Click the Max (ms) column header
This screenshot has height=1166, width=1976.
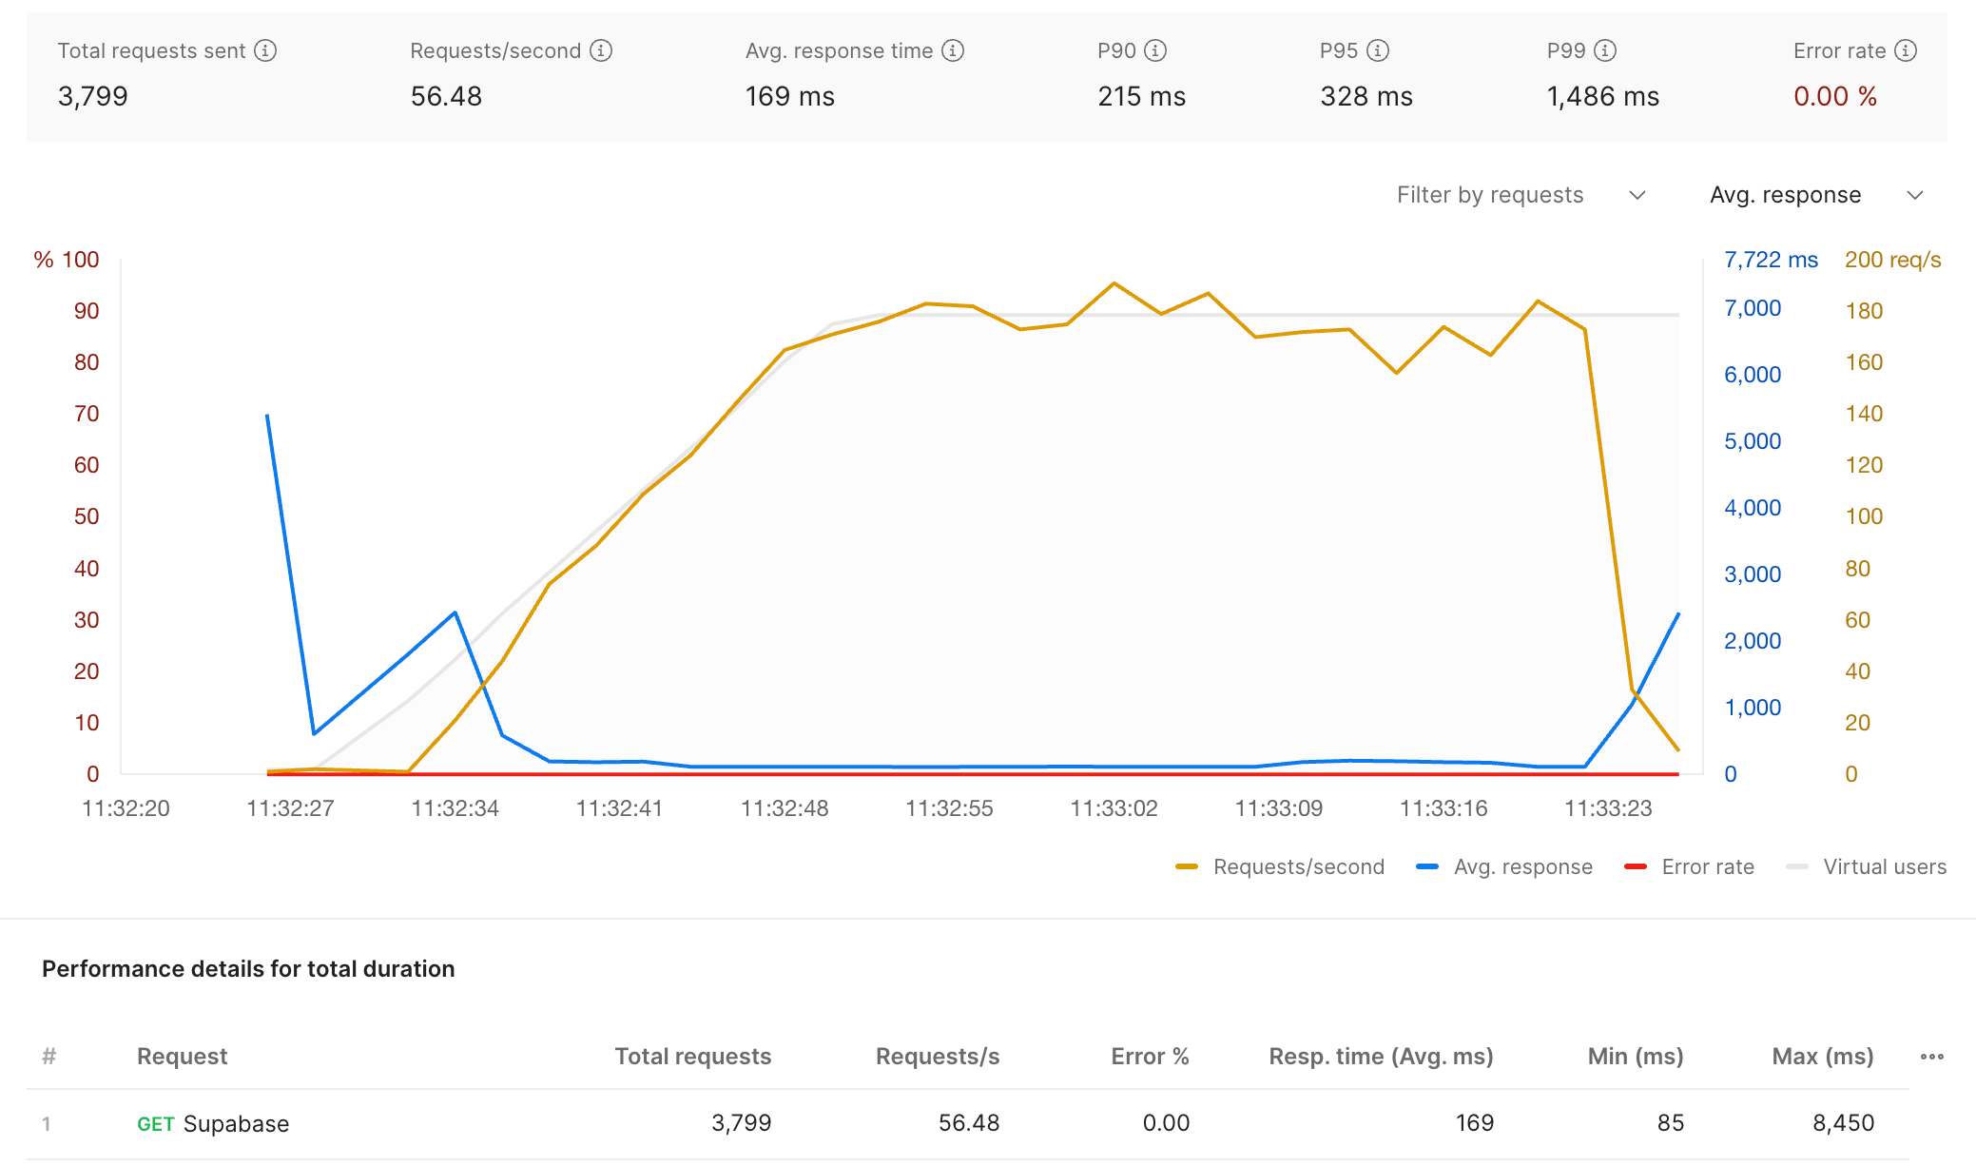tap(1823, 1057)
